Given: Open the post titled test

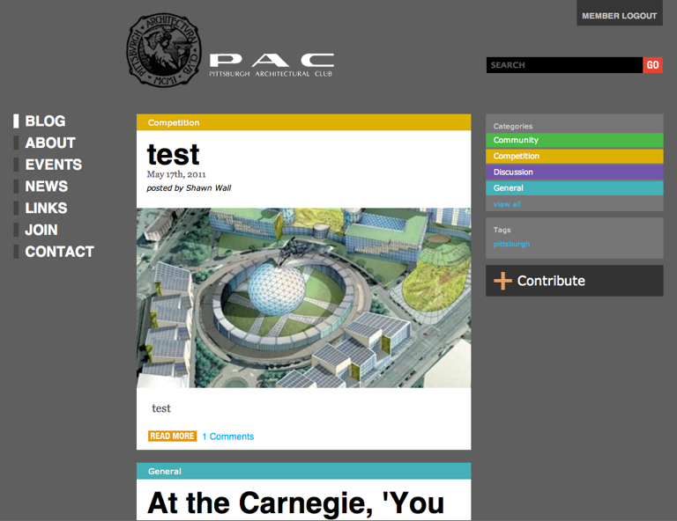Looking at the screenshot, I should (x=173, y=155).
